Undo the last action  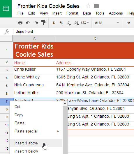(x=28, y=23)
